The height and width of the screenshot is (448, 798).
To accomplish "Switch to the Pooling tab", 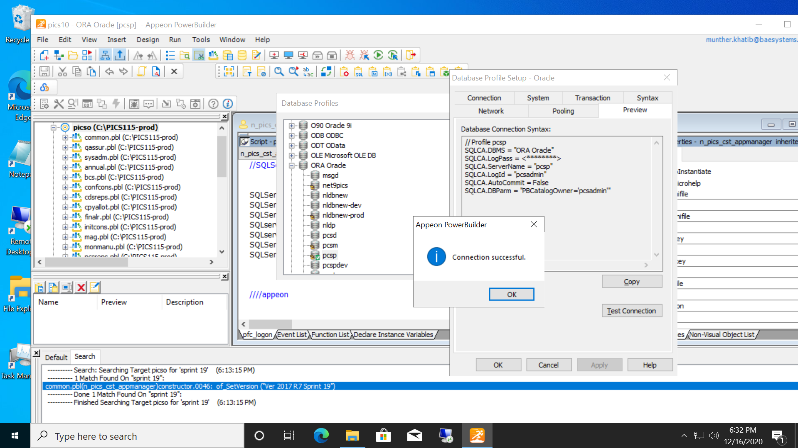I will click(x=563, y=111).
